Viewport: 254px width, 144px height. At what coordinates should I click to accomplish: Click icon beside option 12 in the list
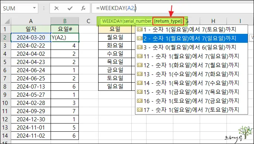(x=139, y=65)
